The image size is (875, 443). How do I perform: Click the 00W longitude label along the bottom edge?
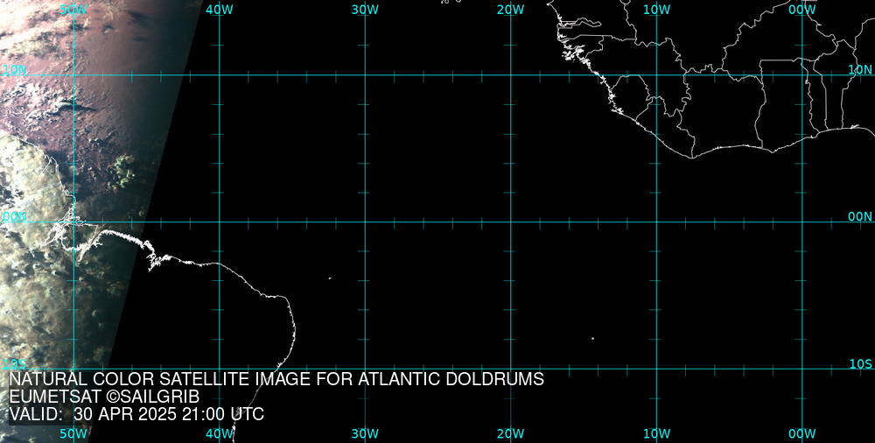pos(802,433)
